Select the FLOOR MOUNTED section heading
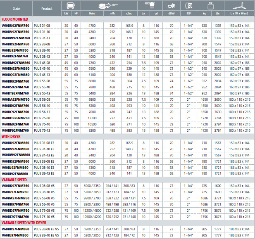Screen dimensions: 255x239 [x=15, y=19]
